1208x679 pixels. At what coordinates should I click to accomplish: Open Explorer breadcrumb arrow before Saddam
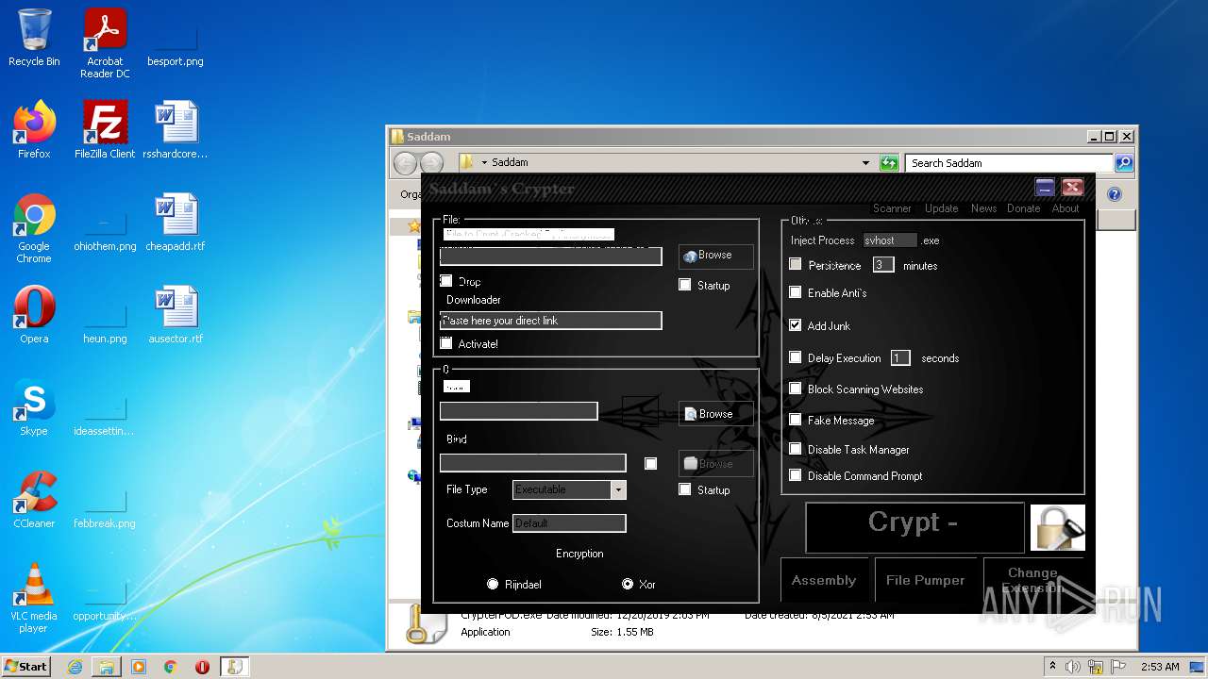pos(484,163)
